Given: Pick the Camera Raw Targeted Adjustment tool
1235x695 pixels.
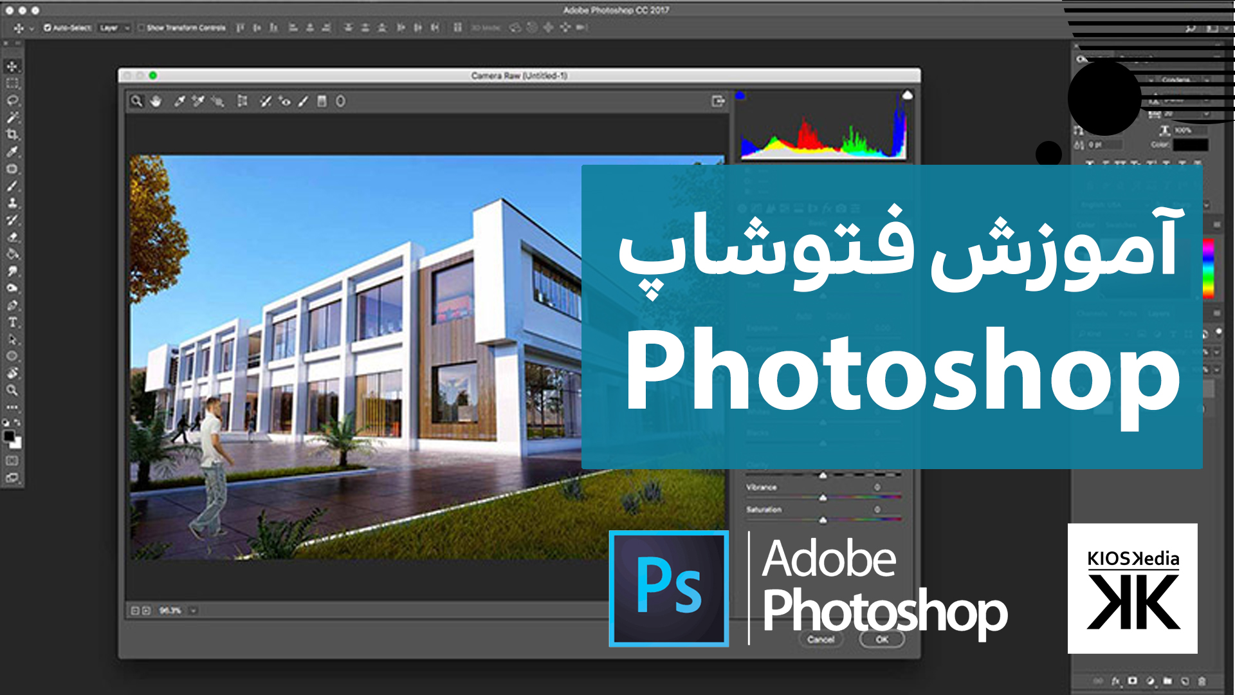Looking at the screenshot, I should [x=217, y=101].
